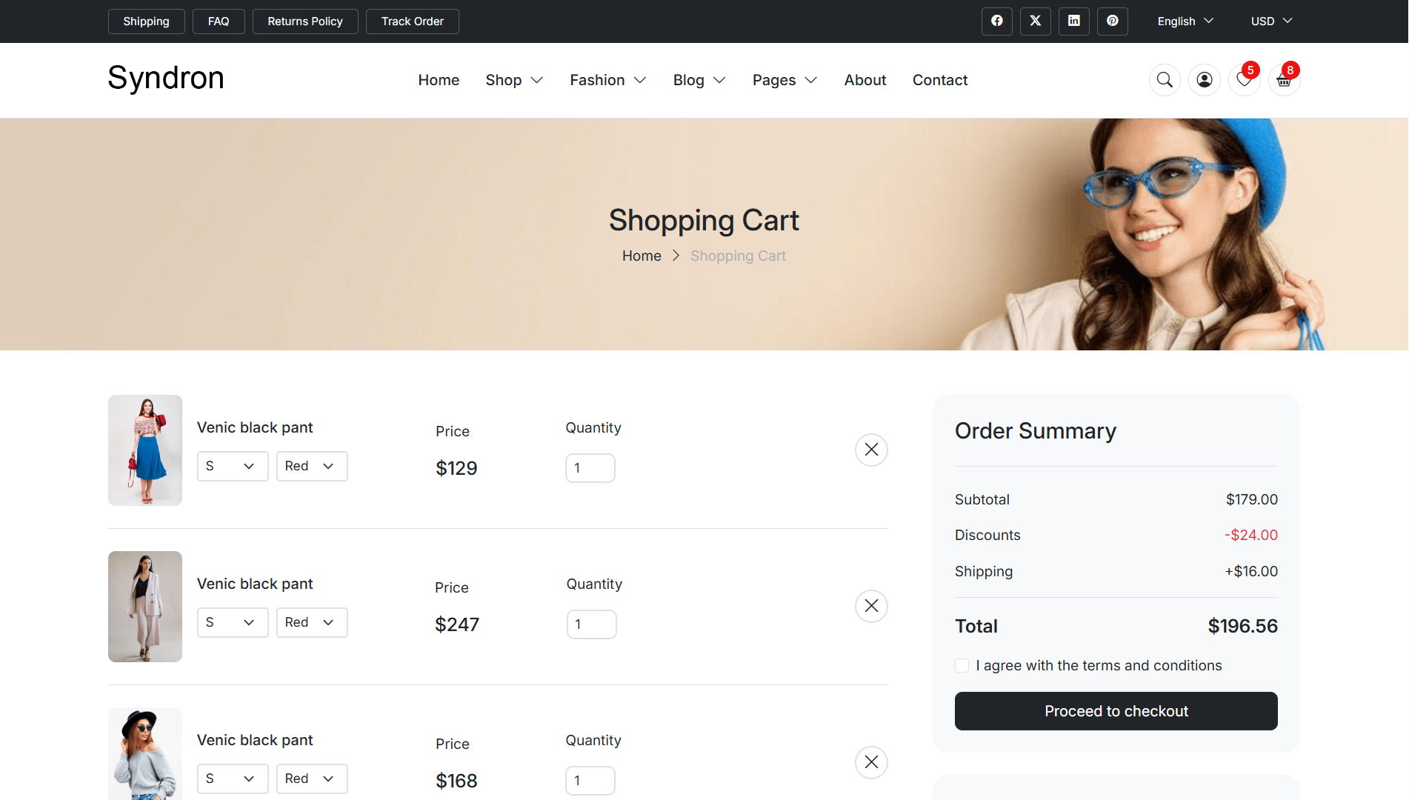This screenshot has height=800, width=1409.
Task: Remove the $129 item from cart
Action: click(872, 450)
